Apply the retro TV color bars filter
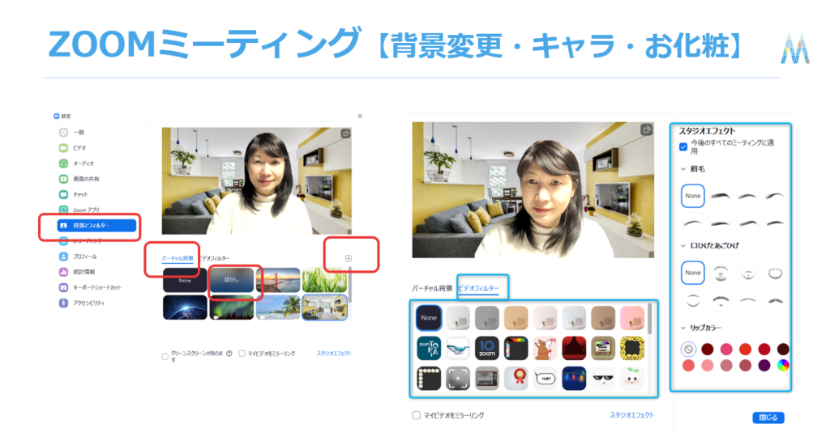This screenshot has height=441, width=830. coord(603,349)
